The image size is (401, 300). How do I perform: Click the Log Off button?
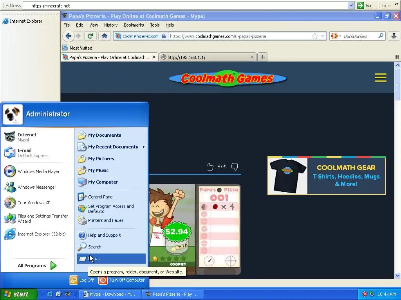(81, 280)
